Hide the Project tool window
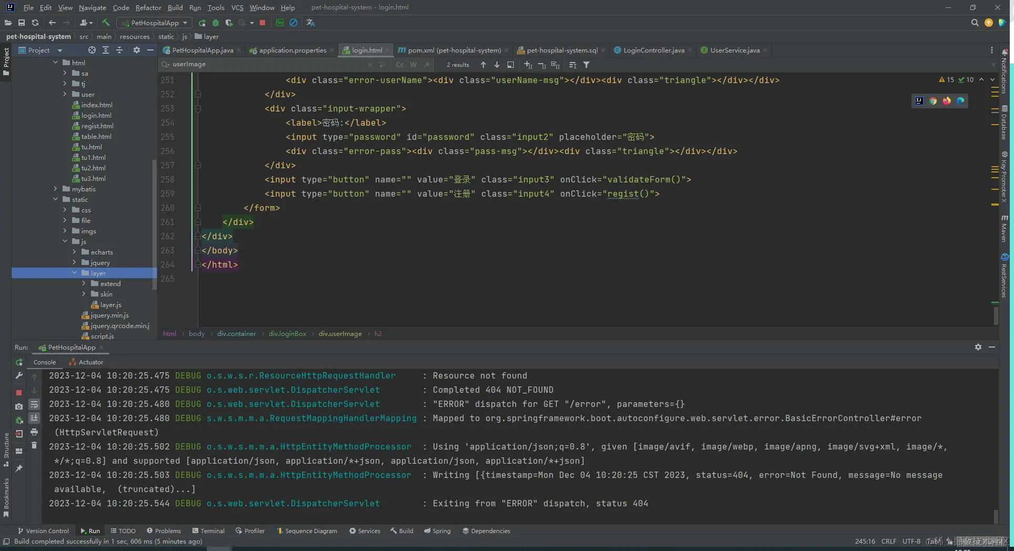 coord(150,50)
